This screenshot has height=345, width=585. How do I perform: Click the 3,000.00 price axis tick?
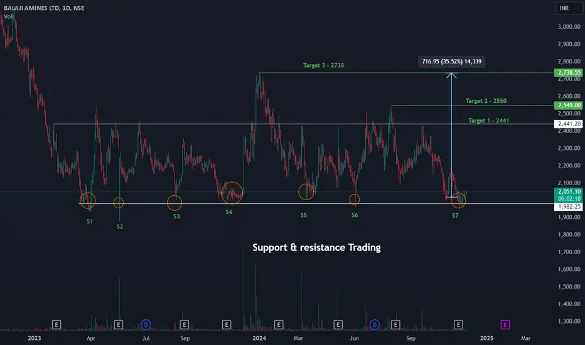pos(569,27)
